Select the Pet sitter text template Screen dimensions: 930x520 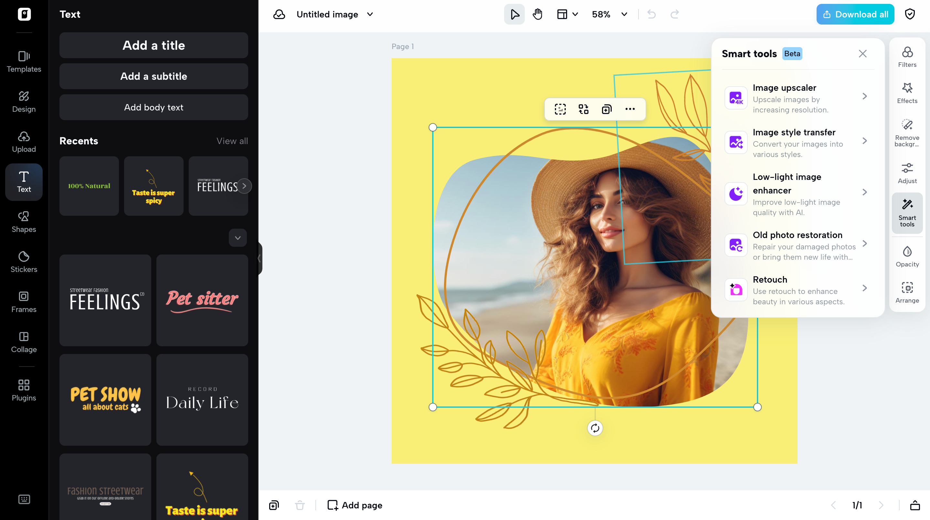pos(202,301)
